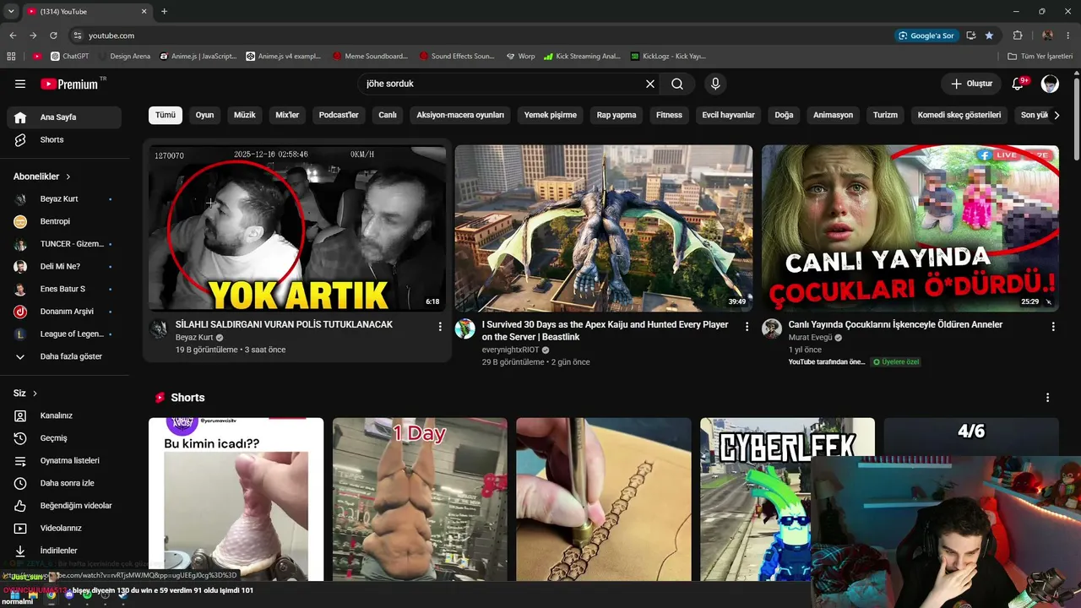The image size is (1081, 608).
Task: Open the Chrome extensions puzzle icon
Action: [x=1017, y=35]
